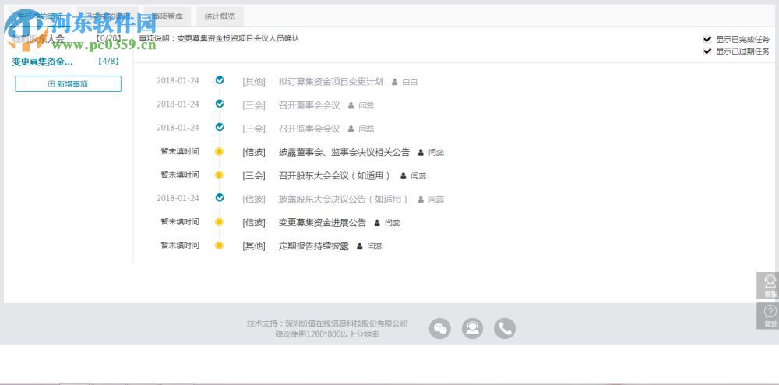Click the completed checkmark for 披露股东大会决议公告（如适用）
The image size is (779, 385).
pos(220,197)
